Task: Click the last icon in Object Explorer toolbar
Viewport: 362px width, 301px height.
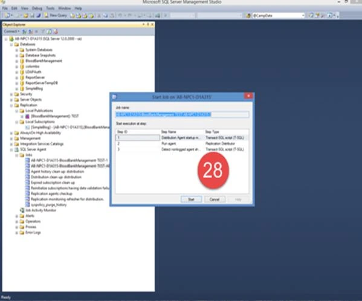Action: (56, 31)
